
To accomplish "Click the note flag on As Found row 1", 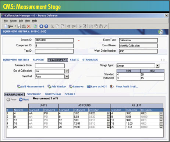I will click(x=108, y=113).
